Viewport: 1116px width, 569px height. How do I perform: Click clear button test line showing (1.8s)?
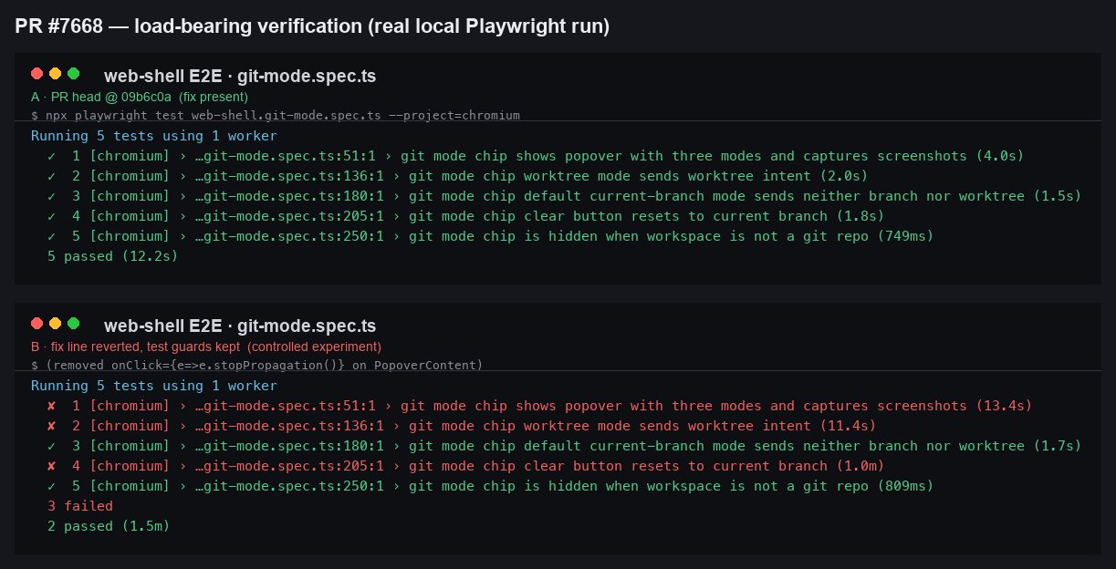[465, 216]
